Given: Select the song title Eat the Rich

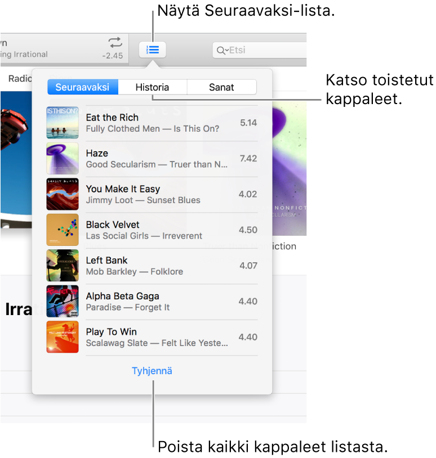Looking at the screenshot, I should 112,118.
